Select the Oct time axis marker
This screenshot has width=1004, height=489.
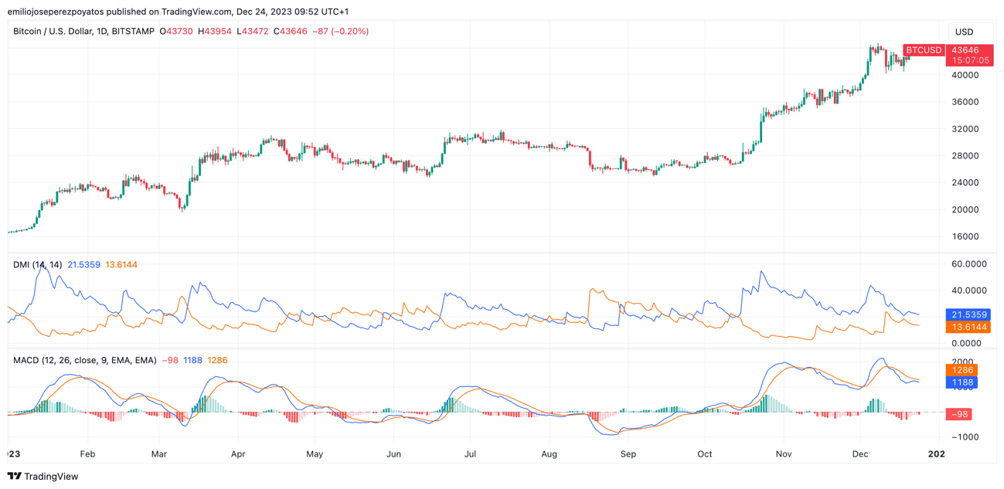pyautogui.click(x=705, y=454)
